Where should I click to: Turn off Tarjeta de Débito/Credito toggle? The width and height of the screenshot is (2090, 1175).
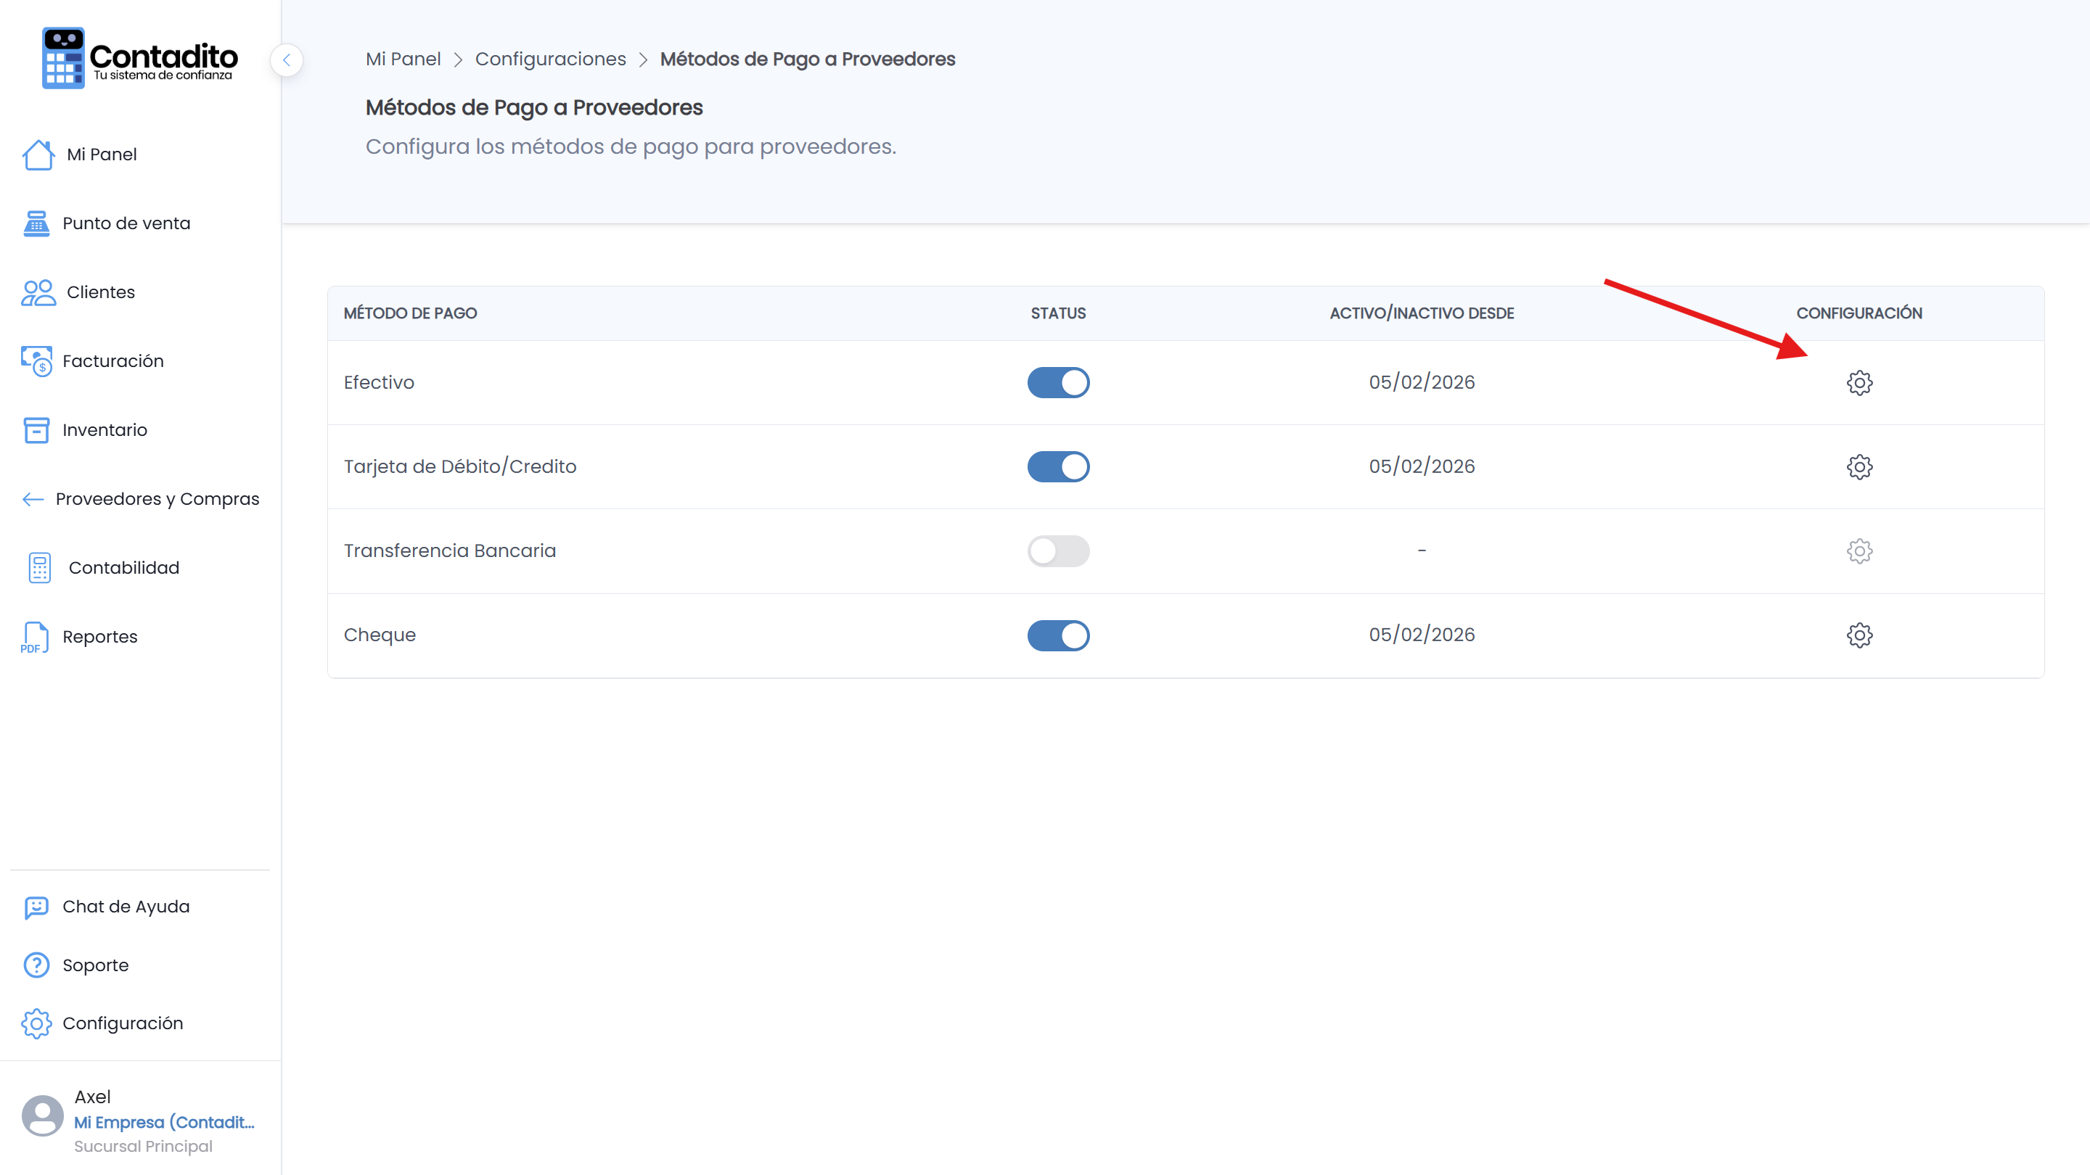coord(1058,467)
